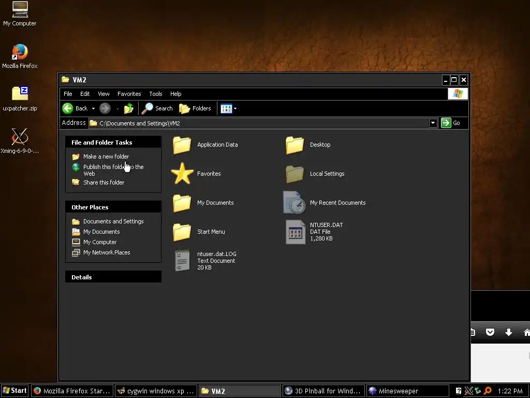
Task: Click the question mark tray icon
Action: tap(459, 391)
